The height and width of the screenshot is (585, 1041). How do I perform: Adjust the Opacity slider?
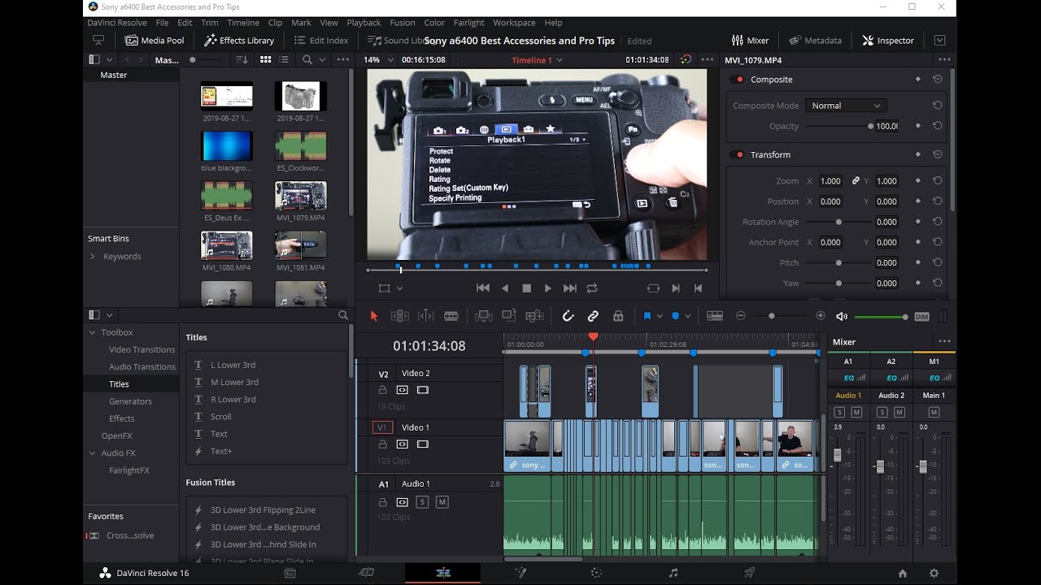click(x=839, y=127)
